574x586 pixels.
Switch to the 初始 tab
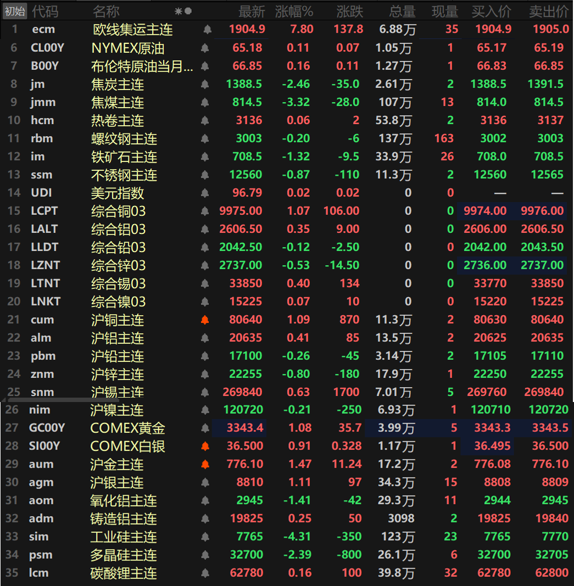(15, 11)
